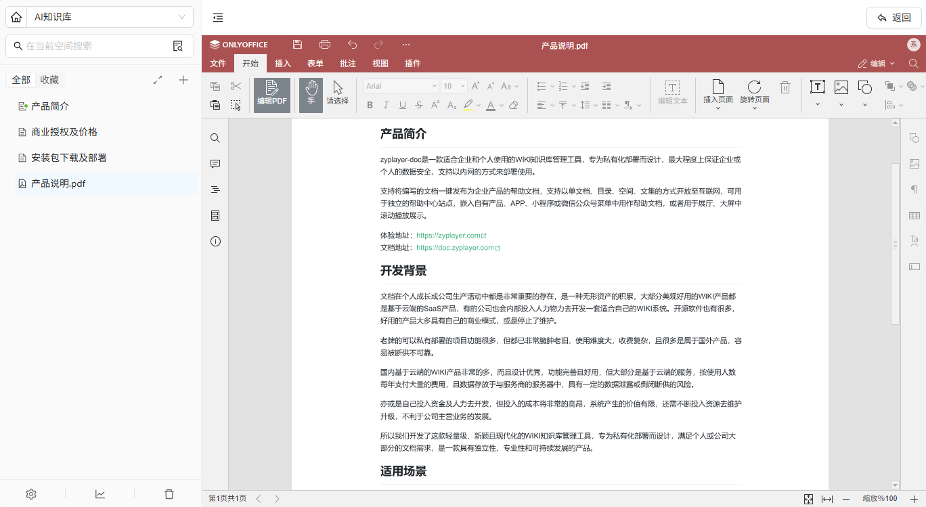Activate the hand (手) tool
Image resolution: width=926 pixels, height=507 pixels.
pyautogui.click(x=311, y=95)
